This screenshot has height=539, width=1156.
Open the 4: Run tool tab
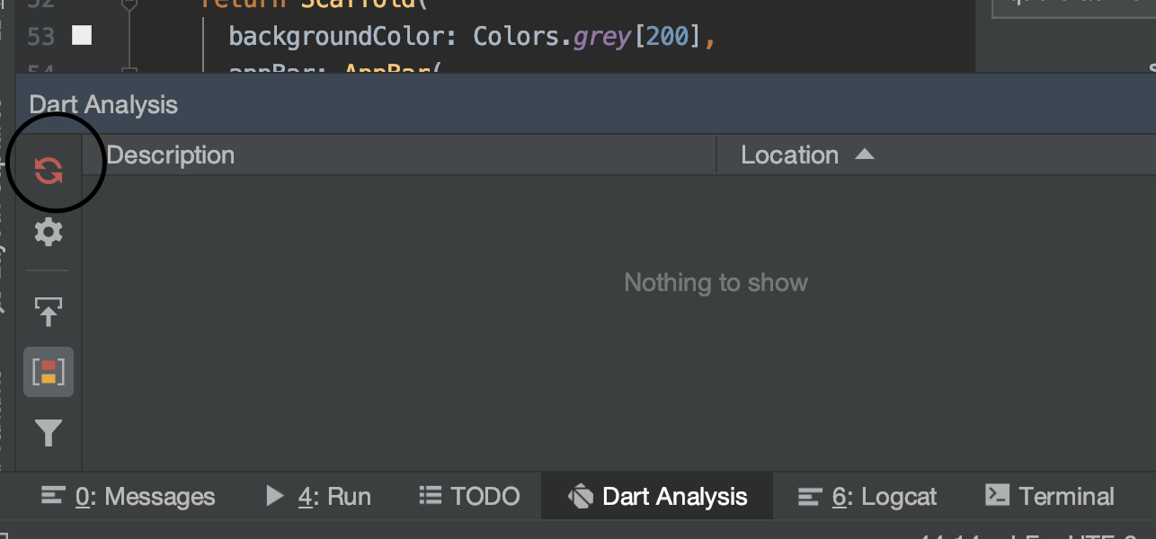(x=319, y=497)
